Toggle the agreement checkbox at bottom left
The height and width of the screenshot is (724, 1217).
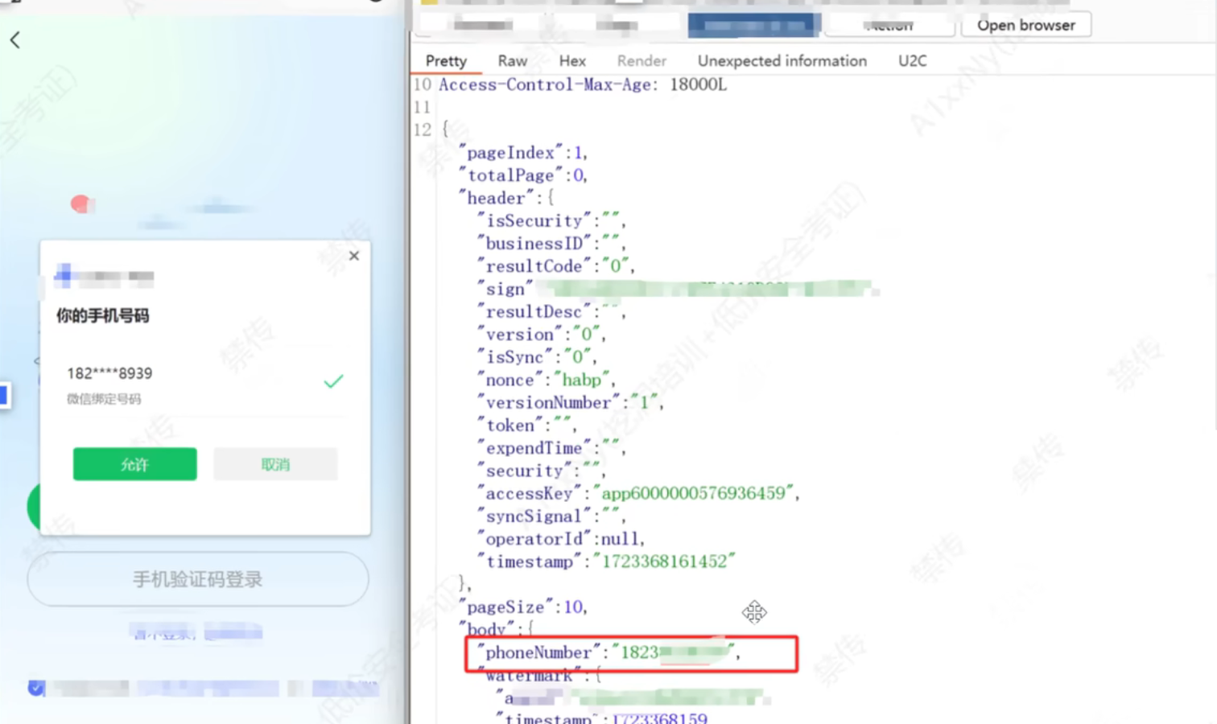click(x=36, y=688)
